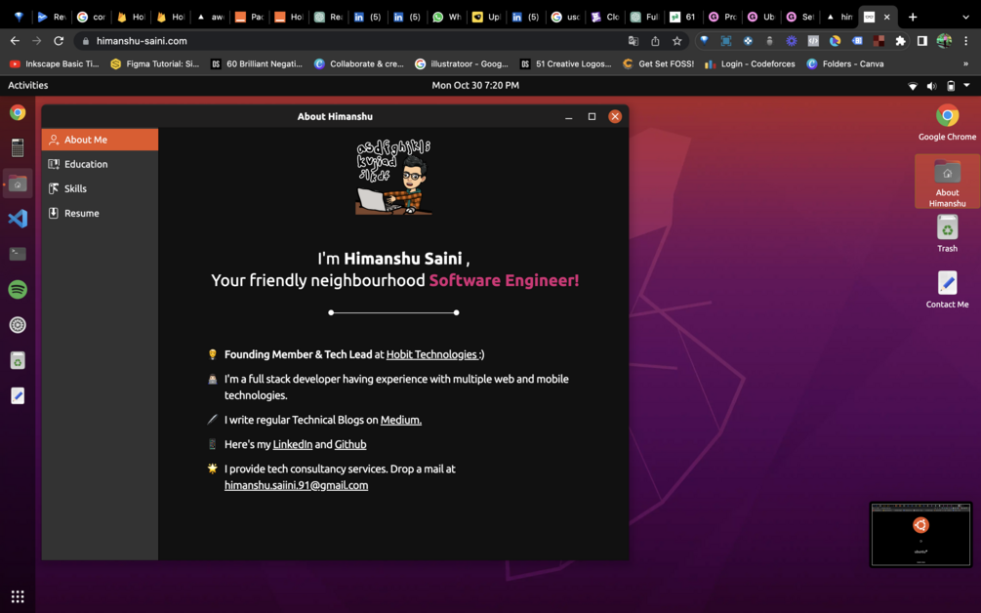Click the volume speaker status icon

pyautogui.click(x=931, y=86)
